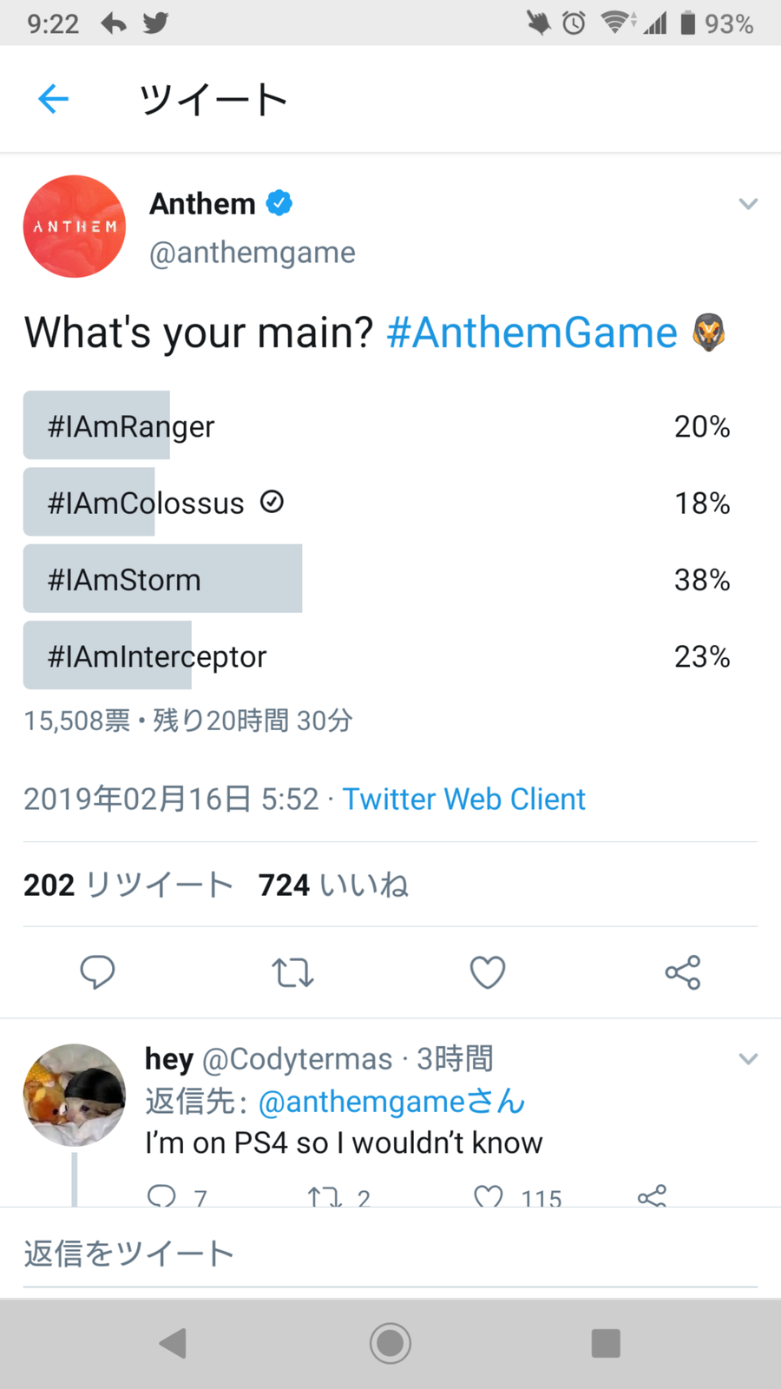This screenshot has height=1389, width=781.
Task: Retweet the Anthem poll tweet
Action: [292, 972]
